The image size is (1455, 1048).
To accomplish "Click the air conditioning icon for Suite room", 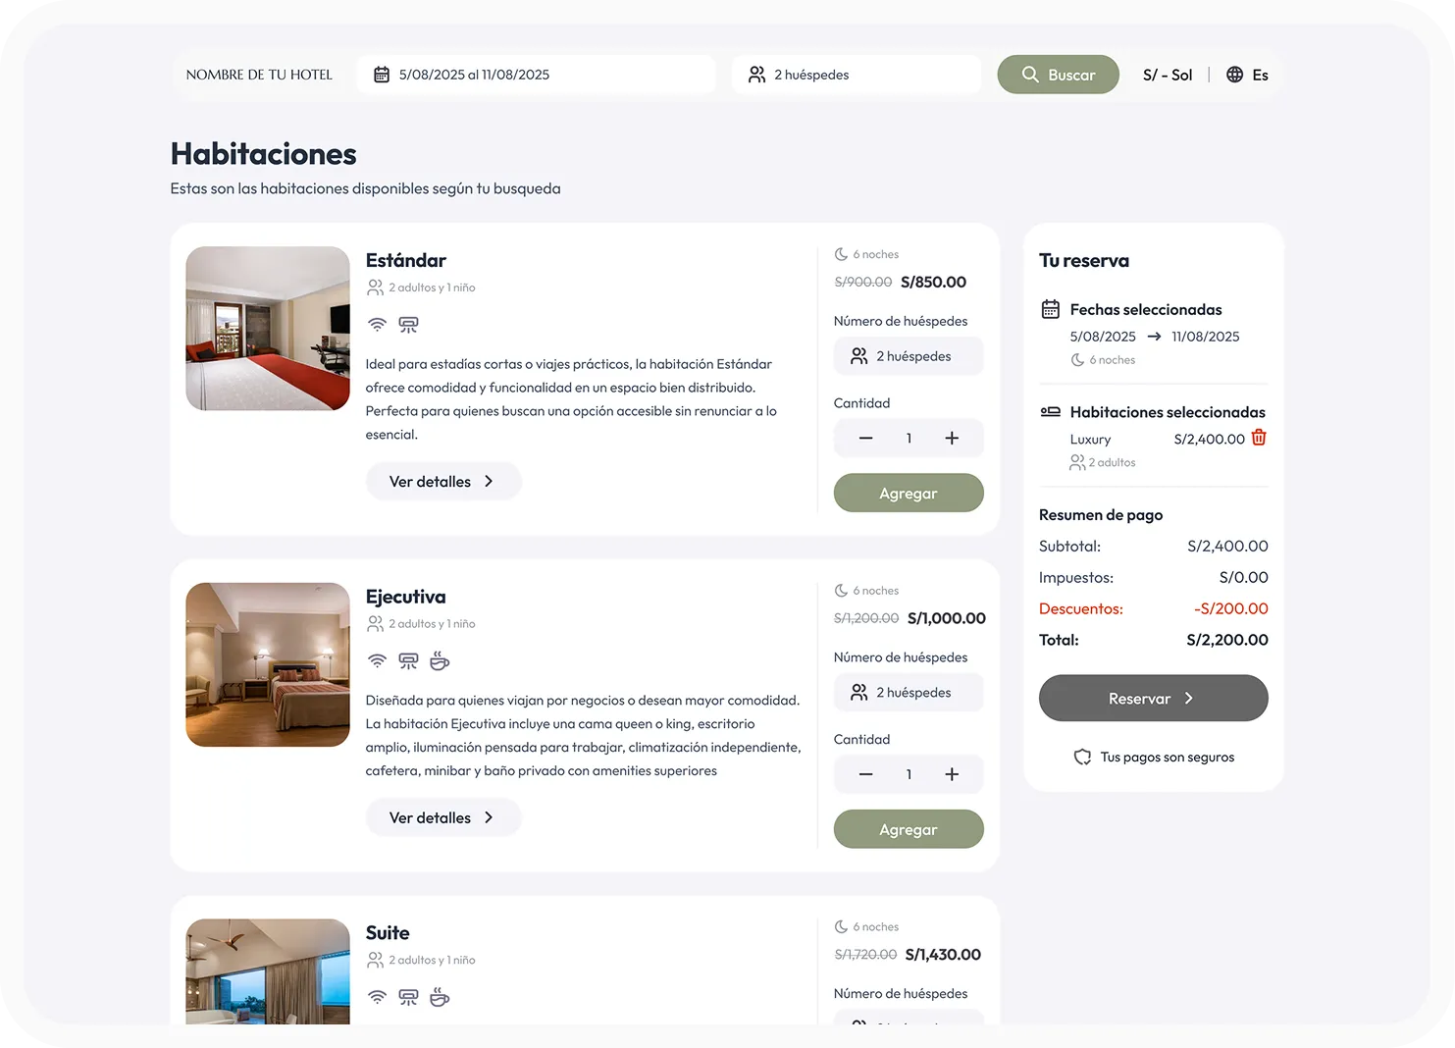I will 408,998.
